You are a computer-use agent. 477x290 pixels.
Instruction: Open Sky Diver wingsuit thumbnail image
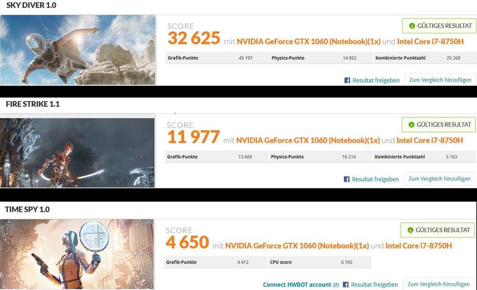click(78, 50)
